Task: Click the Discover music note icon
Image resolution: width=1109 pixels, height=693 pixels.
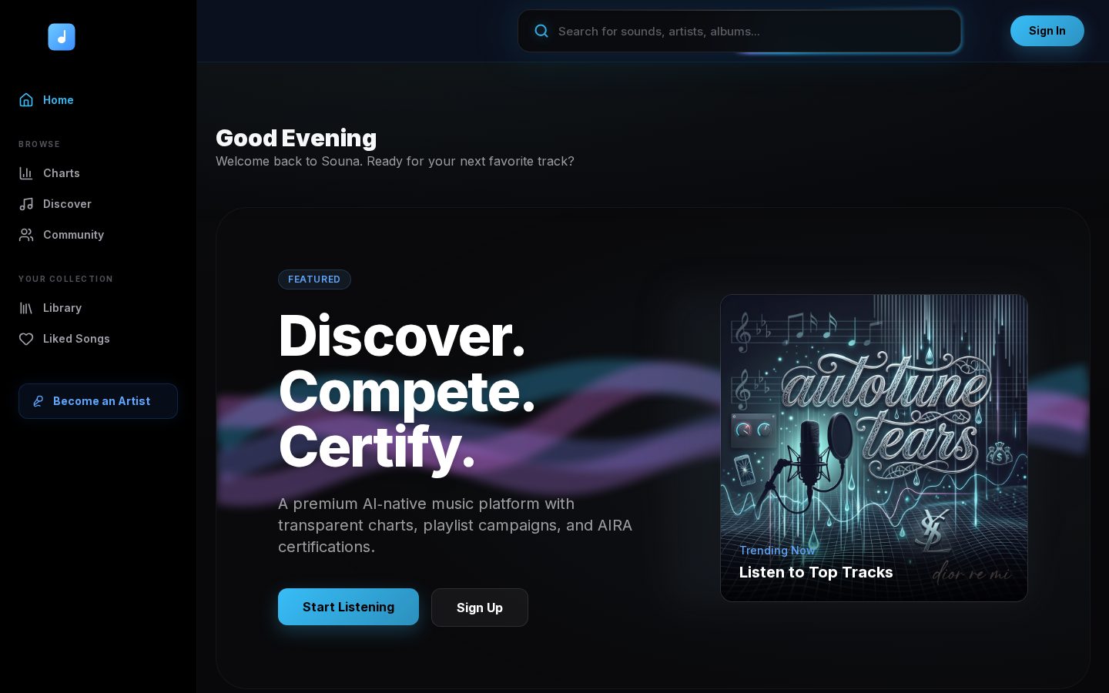Action: [26, 204]
